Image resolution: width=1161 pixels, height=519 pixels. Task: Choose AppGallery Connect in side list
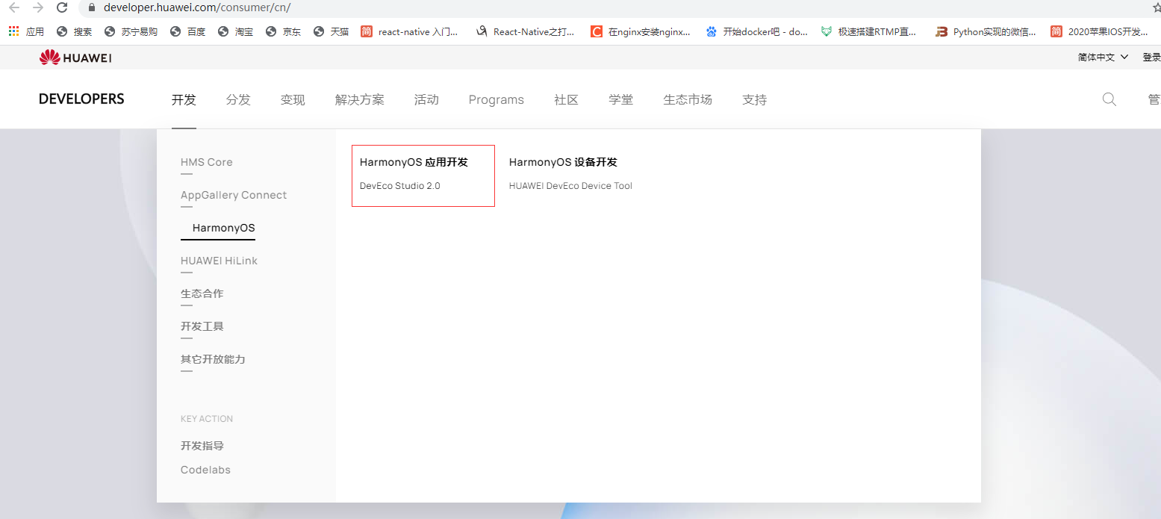(x=234, y=195)
